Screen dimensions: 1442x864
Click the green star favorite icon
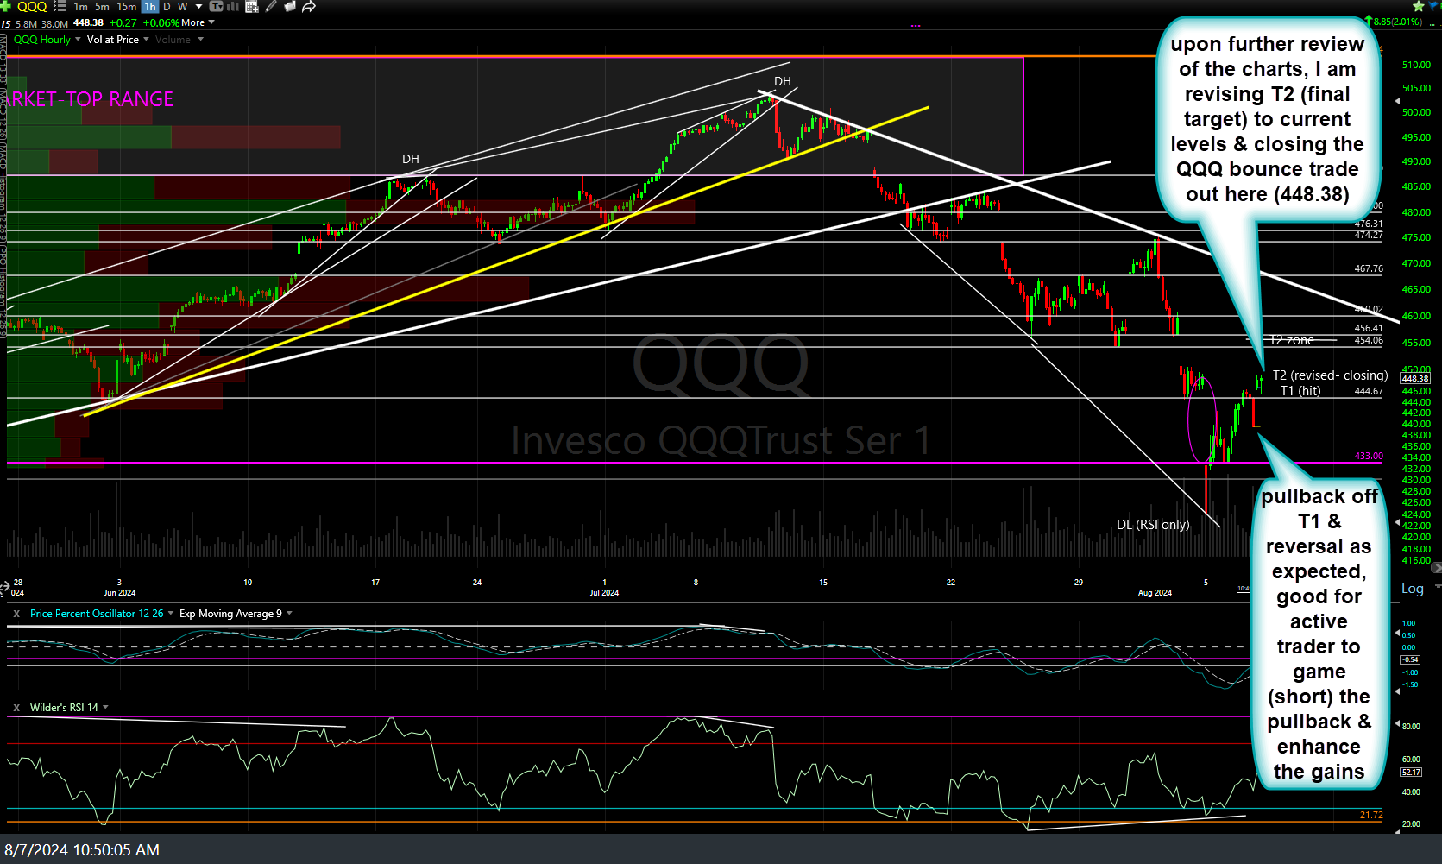[1418, 6]
